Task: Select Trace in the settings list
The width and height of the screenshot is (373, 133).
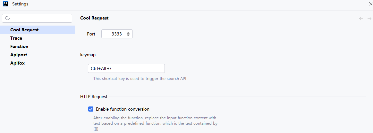Action: [16, 38]
